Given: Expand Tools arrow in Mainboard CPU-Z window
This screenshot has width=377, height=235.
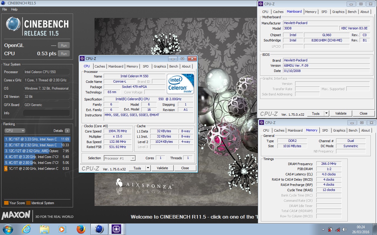Looking at the screenshot, I should coord(326,113).
